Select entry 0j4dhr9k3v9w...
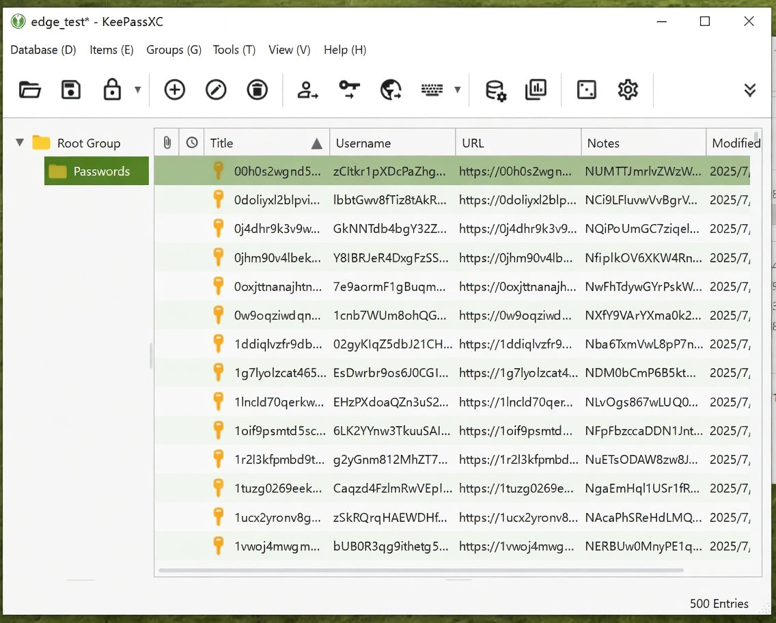776x623 pixels. tap(452, 229)
